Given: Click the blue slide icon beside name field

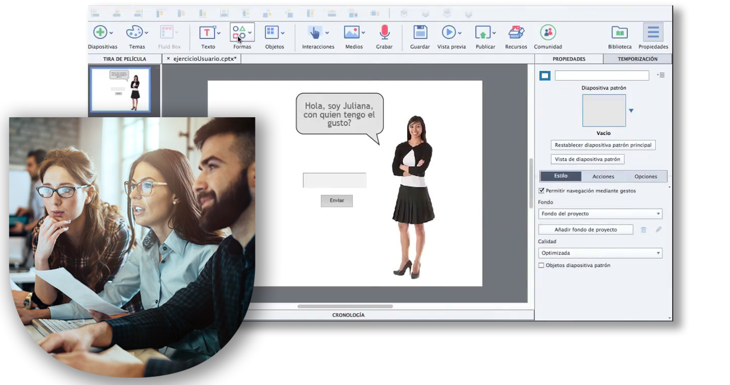Looking at the screenshot, I should point(545,75).
